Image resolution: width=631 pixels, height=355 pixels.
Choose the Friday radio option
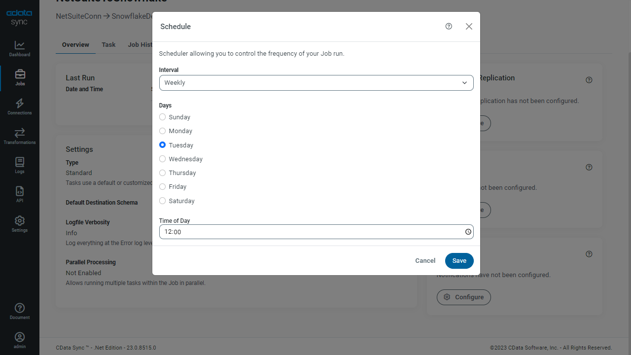(163, 187)
